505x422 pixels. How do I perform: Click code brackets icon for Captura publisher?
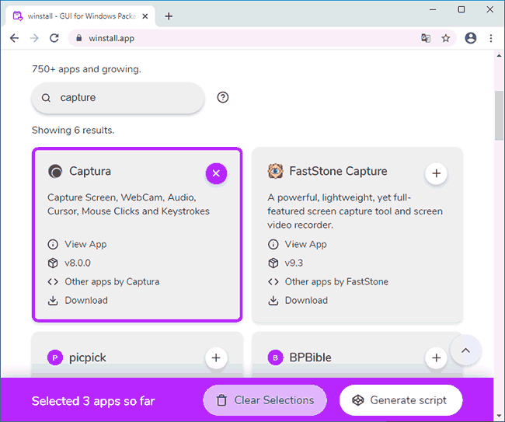[x=53, y=282]
